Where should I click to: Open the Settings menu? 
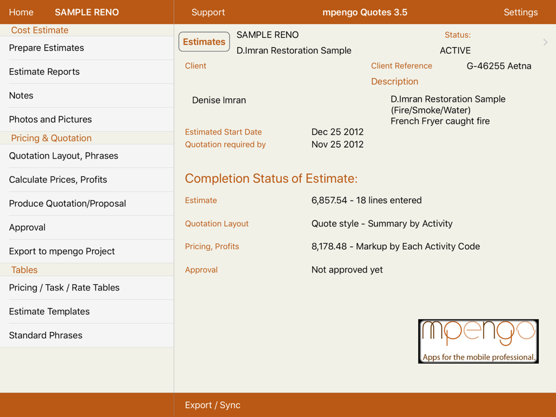coord(521,12)
